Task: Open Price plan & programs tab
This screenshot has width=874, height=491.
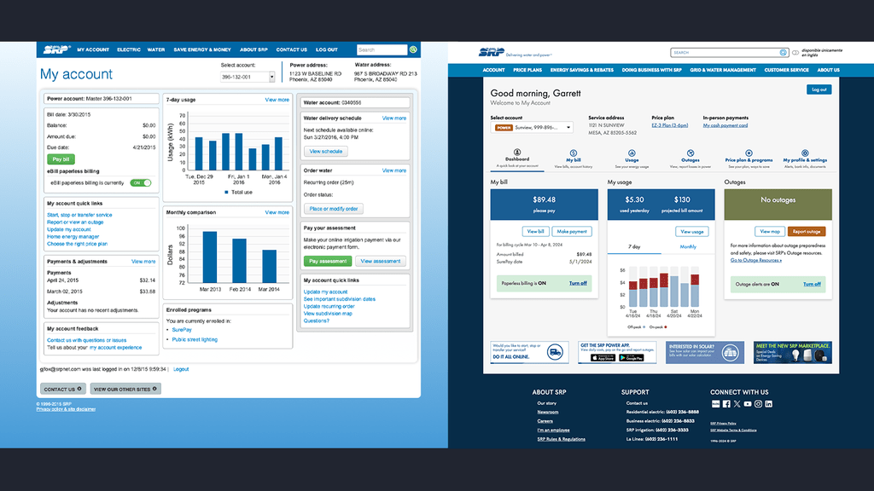Action: (x=749, y=159)
